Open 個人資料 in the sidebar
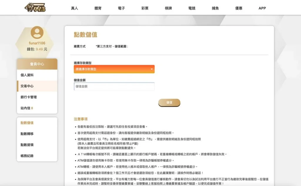301x186 pixels. [27, 75]
